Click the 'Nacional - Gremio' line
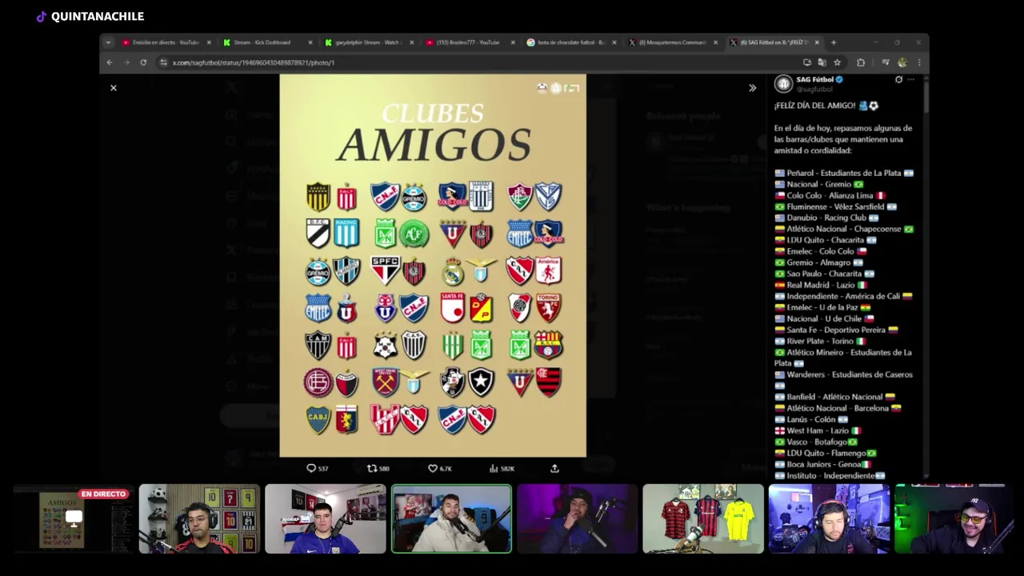Viewport: 1024px width, 576px height. 819,184
